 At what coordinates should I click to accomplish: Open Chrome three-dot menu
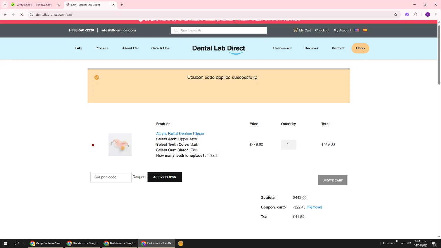436,14
